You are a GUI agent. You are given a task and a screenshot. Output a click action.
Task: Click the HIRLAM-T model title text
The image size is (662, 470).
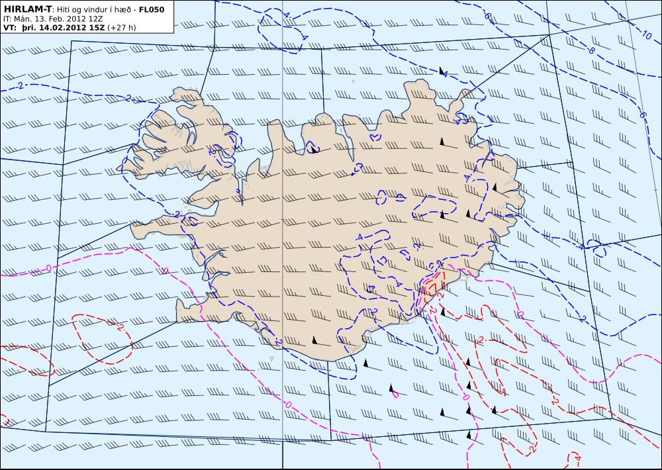tap(27, 9)
